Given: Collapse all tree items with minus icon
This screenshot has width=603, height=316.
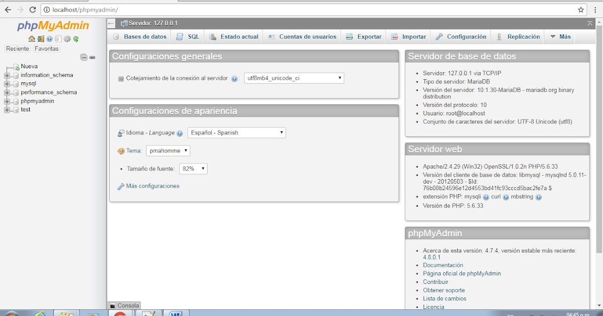Looking at the screenshot, I should (83, 57).
